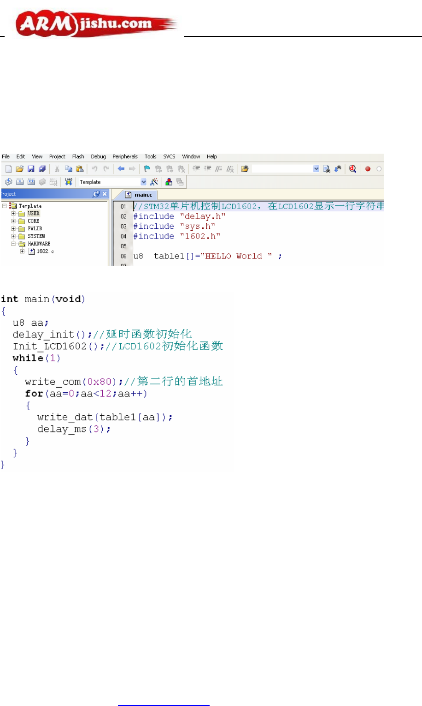The height and width of the screenshot is (706, 422).
Task: Switch to the main.c editor tab
Action: point(139,195)
